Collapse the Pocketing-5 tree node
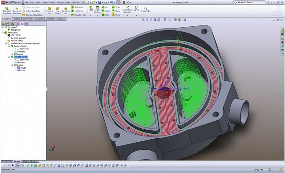 [3, 27]
